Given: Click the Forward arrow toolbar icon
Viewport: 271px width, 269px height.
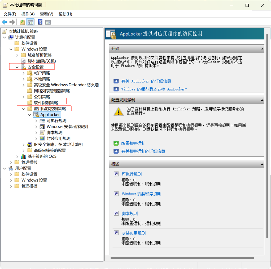Looking at the screenshot, I should 12,22.
